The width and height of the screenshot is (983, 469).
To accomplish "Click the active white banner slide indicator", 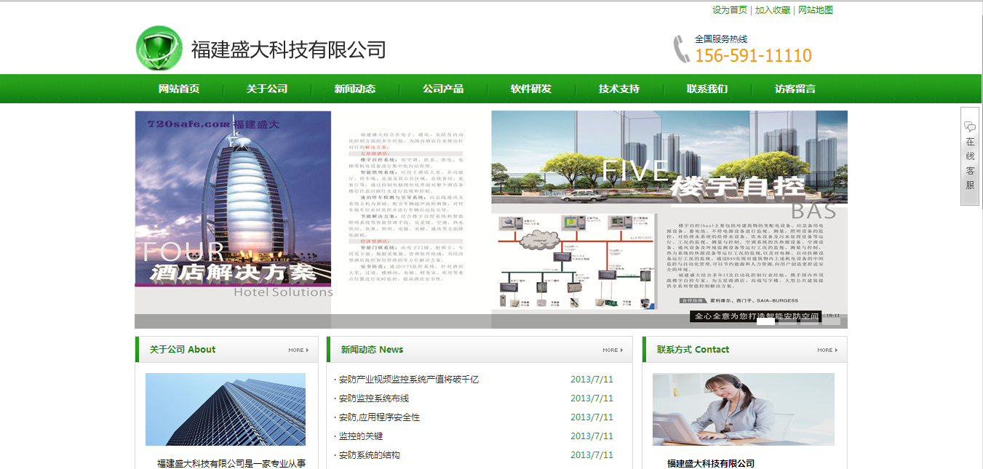I will (765, 321).
